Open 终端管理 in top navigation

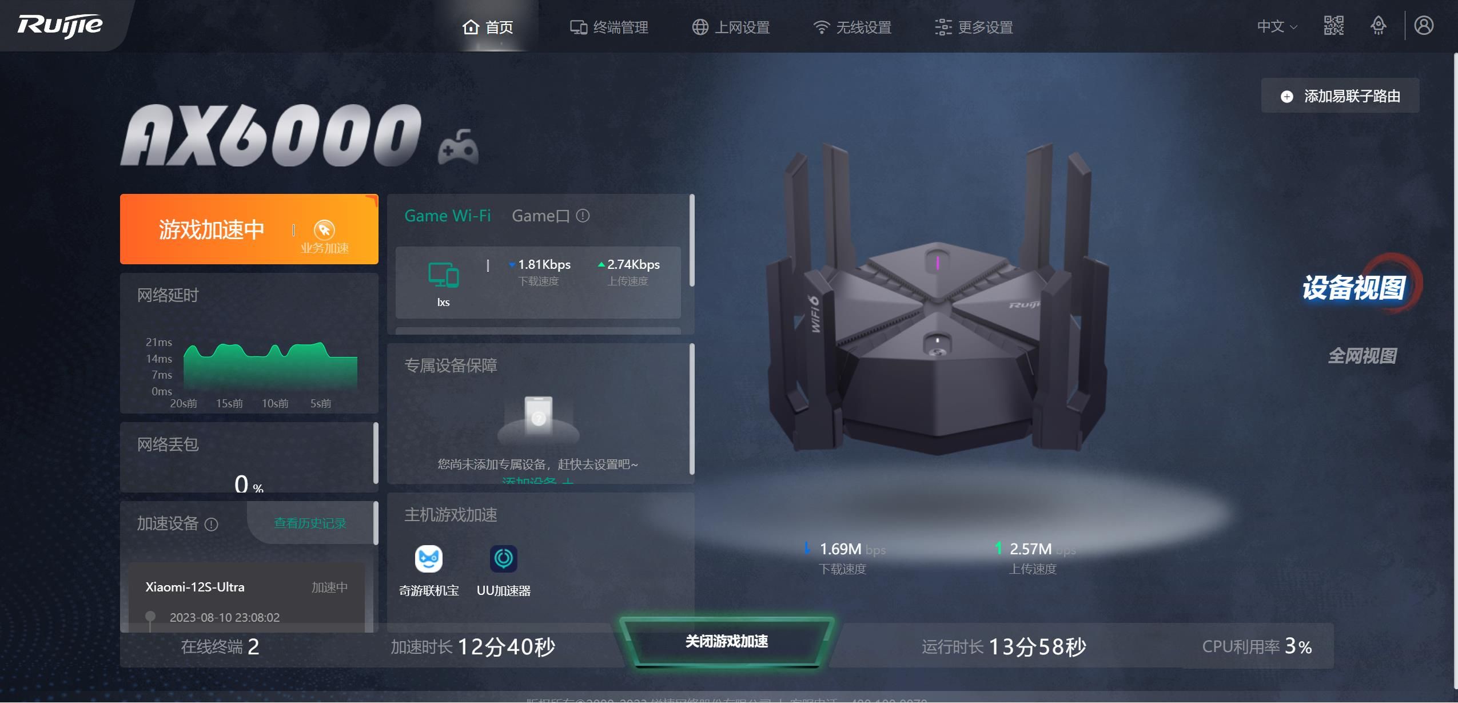click(609, 27)
